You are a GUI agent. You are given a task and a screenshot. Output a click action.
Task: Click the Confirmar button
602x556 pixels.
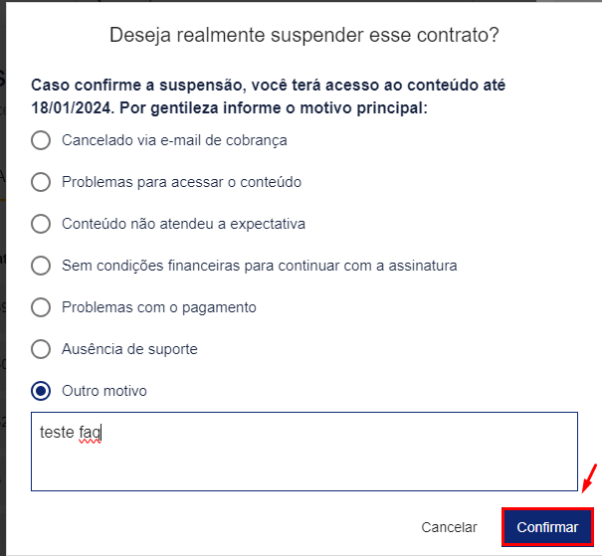pyautogui.click(x=547, y=527)
